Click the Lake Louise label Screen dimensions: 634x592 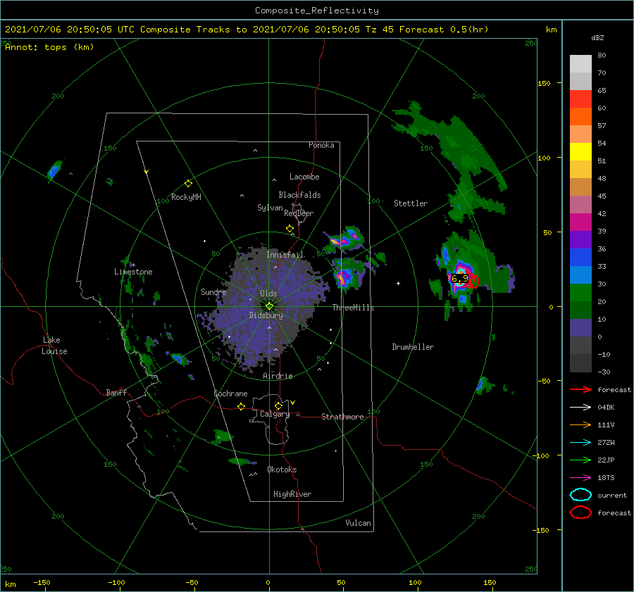coord(54,346)
